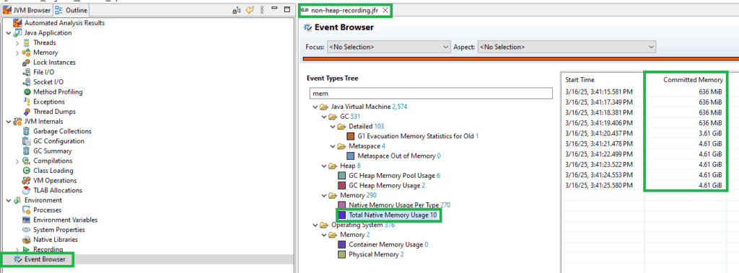Click GC Heap Memory Pool Usage color square
Viewport: 739px width, 273px height.
click(x=343, y=176)
